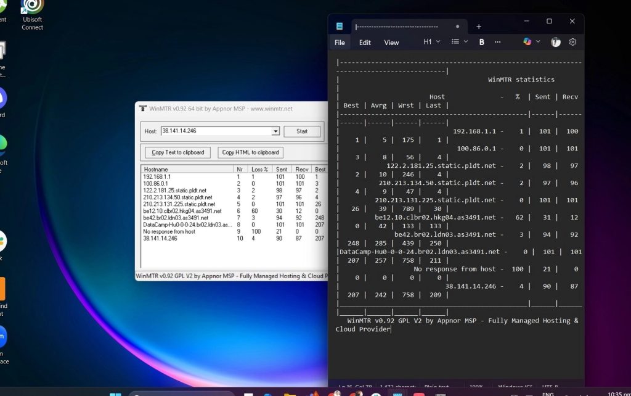
Task: Open the WinMTR Host dropdown arrow
Action: [x=275, y=131]
